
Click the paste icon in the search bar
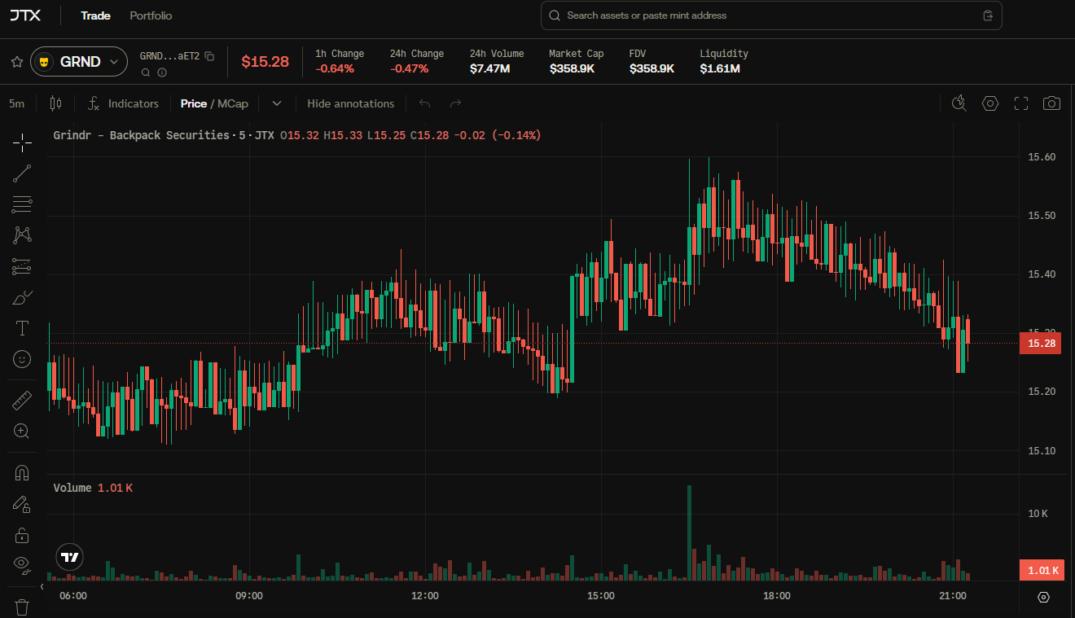(x=988, y=15)
